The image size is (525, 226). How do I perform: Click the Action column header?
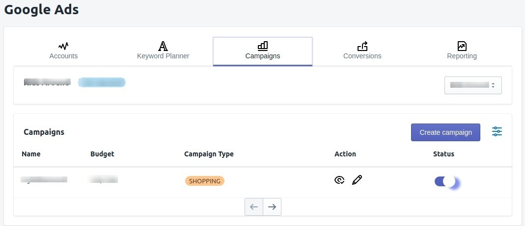345,154
